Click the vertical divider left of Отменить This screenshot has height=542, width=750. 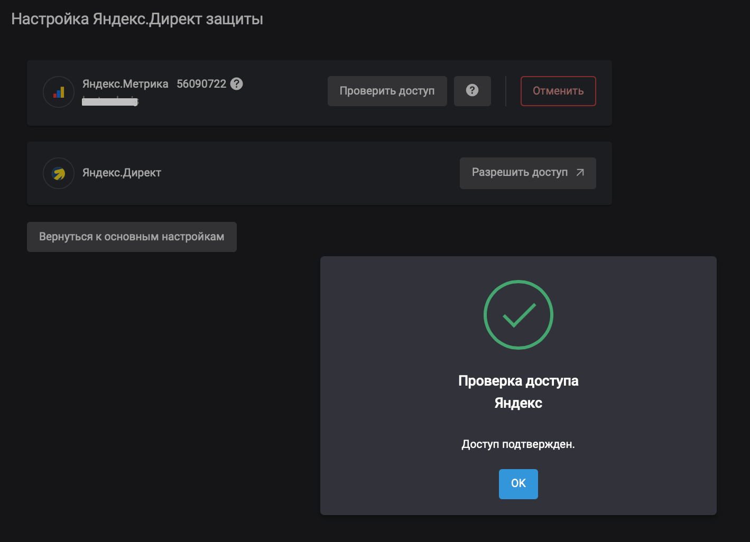(x=506, y=91)
